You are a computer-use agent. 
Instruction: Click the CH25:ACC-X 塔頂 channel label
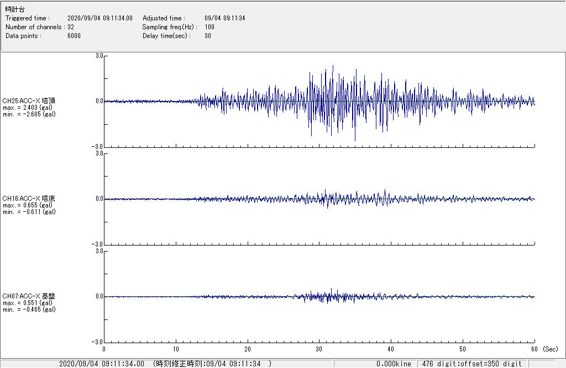[x=29, y=101]
